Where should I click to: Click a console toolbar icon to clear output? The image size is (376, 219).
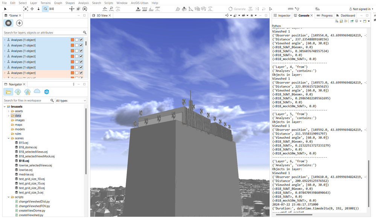[336, 21]
